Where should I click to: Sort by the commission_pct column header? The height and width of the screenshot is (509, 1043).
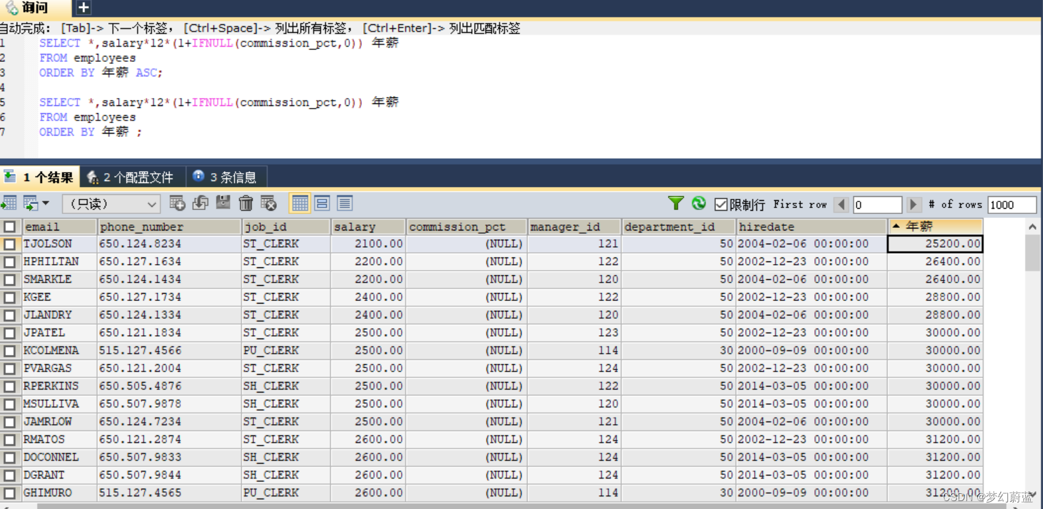(x=467, y=227)
